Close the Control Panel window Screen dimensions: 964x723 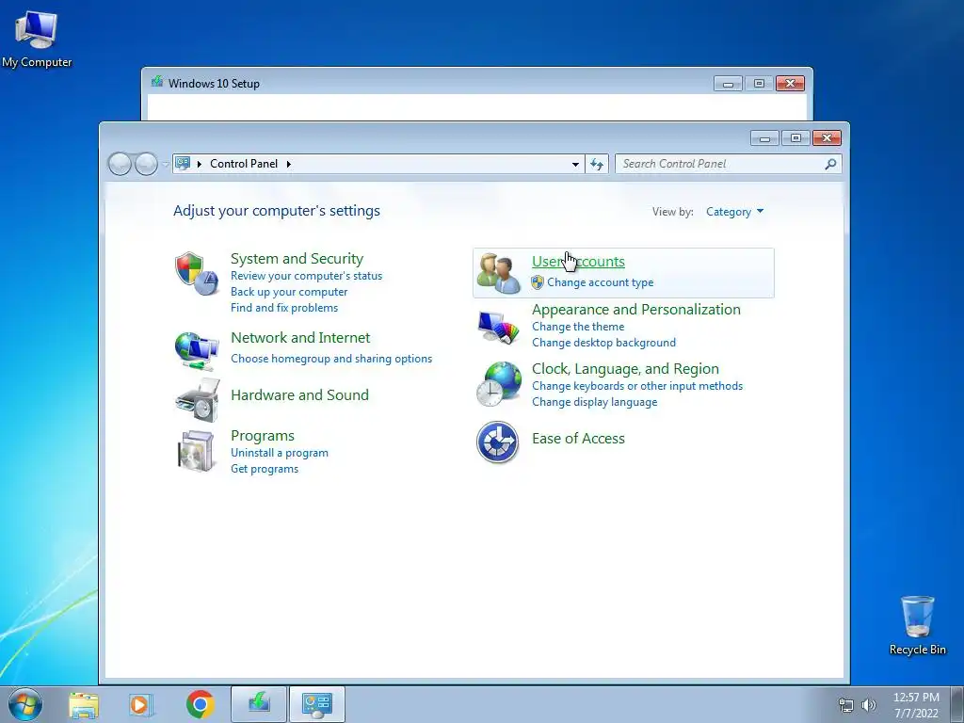pos(827,138)
